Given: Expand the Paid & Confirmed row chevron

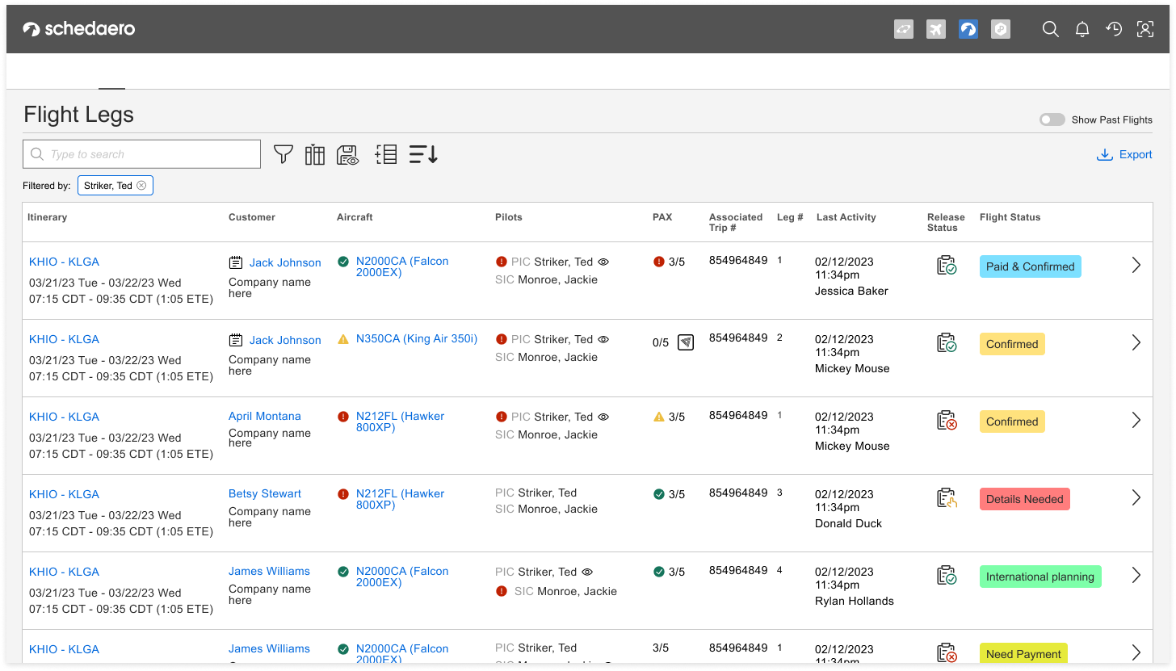Looking at the screenshot, I should click(x=1136, y=265).
